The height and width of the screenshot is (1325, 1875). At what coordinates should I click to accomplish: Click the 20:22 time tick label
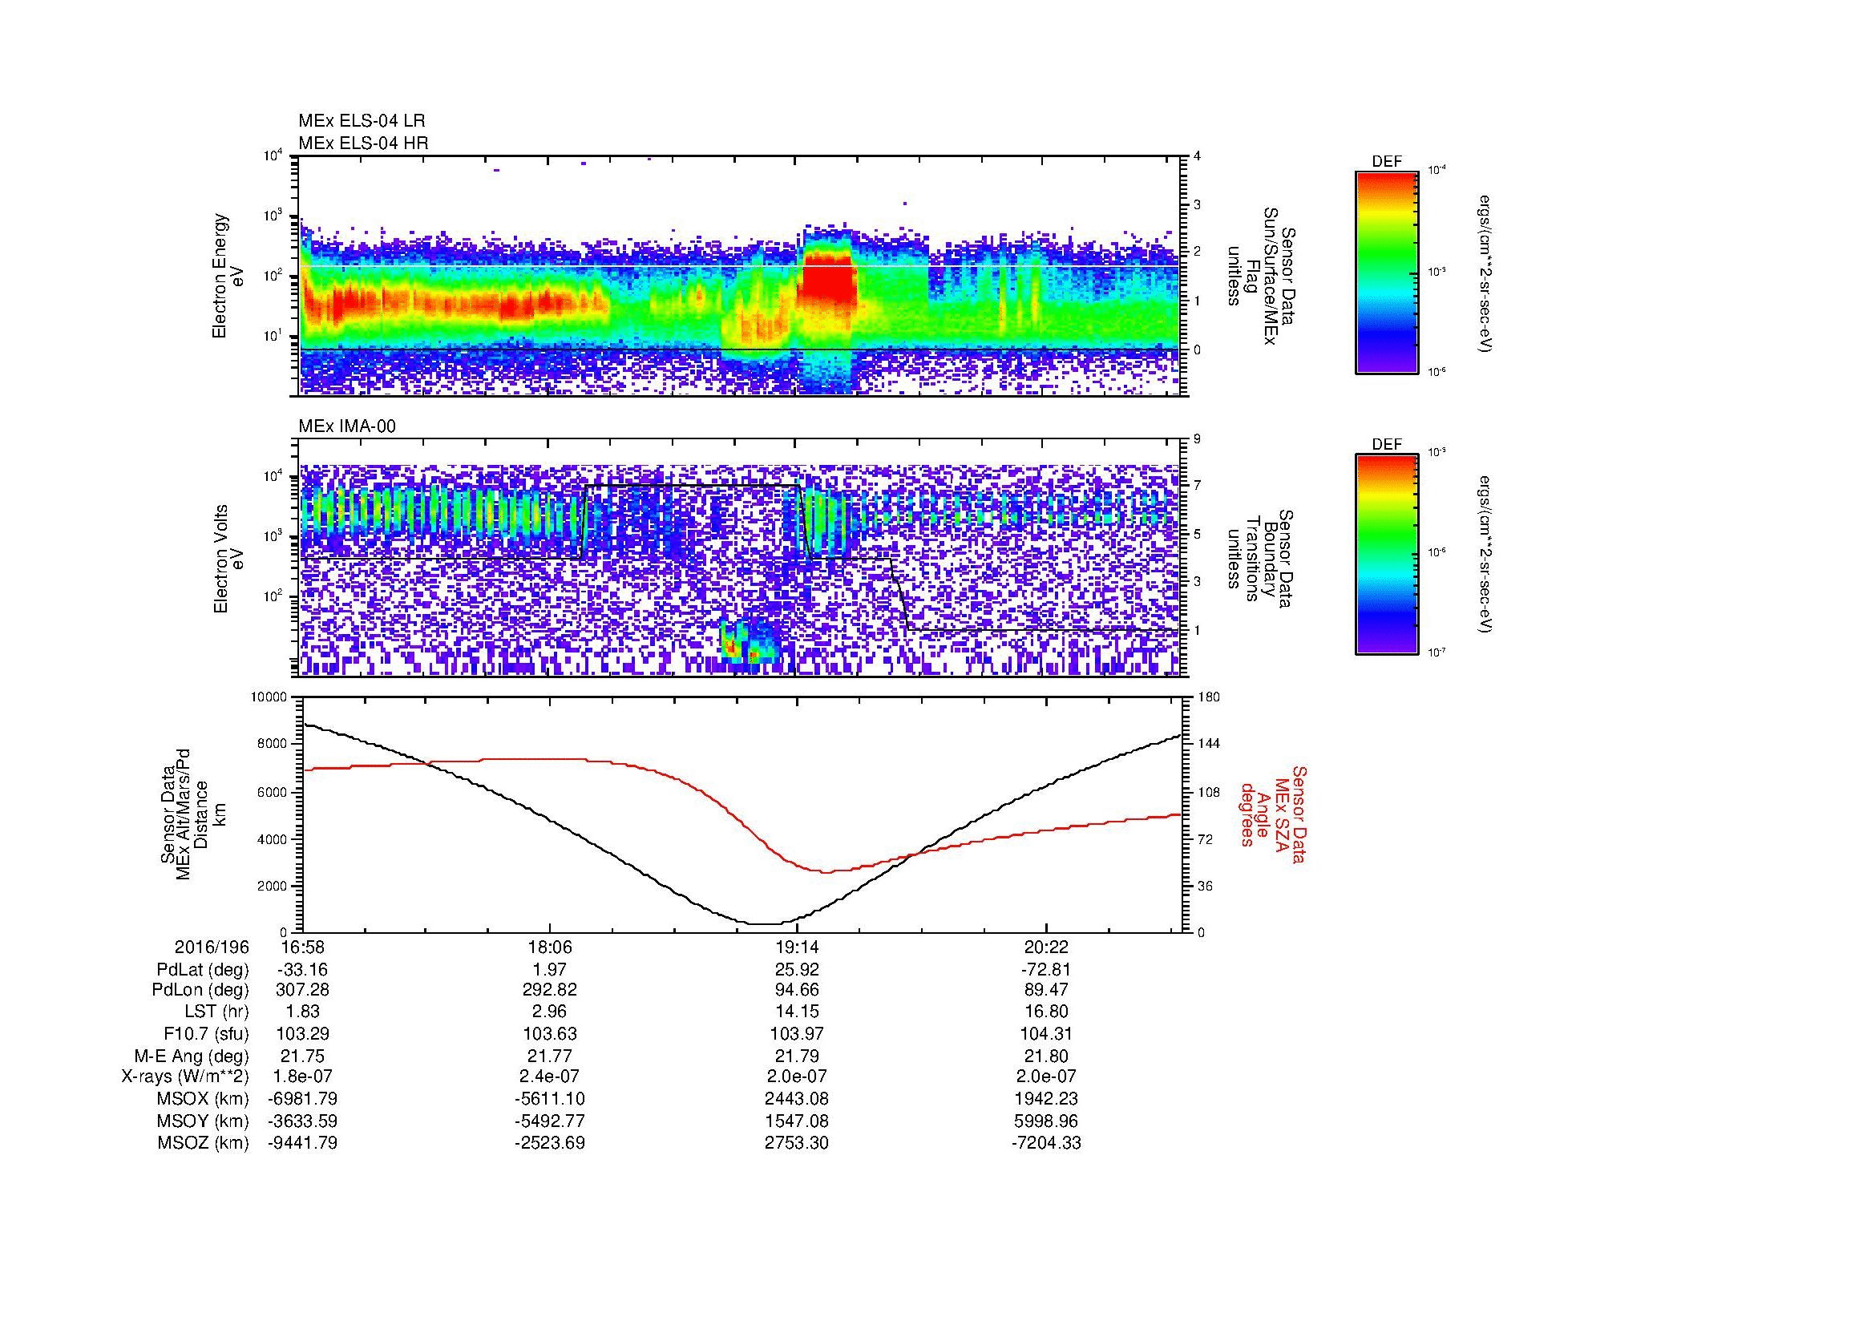1045,947
